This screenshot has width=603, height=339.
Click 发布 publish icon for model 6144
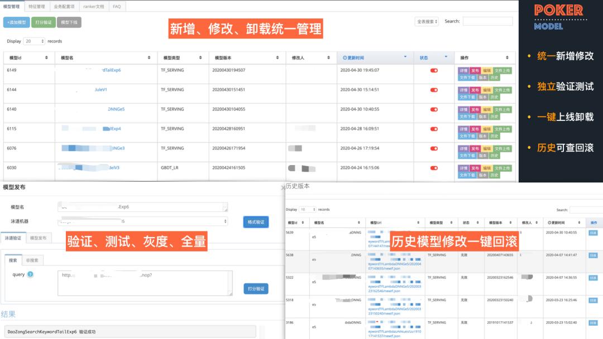(x=474, y=89)
